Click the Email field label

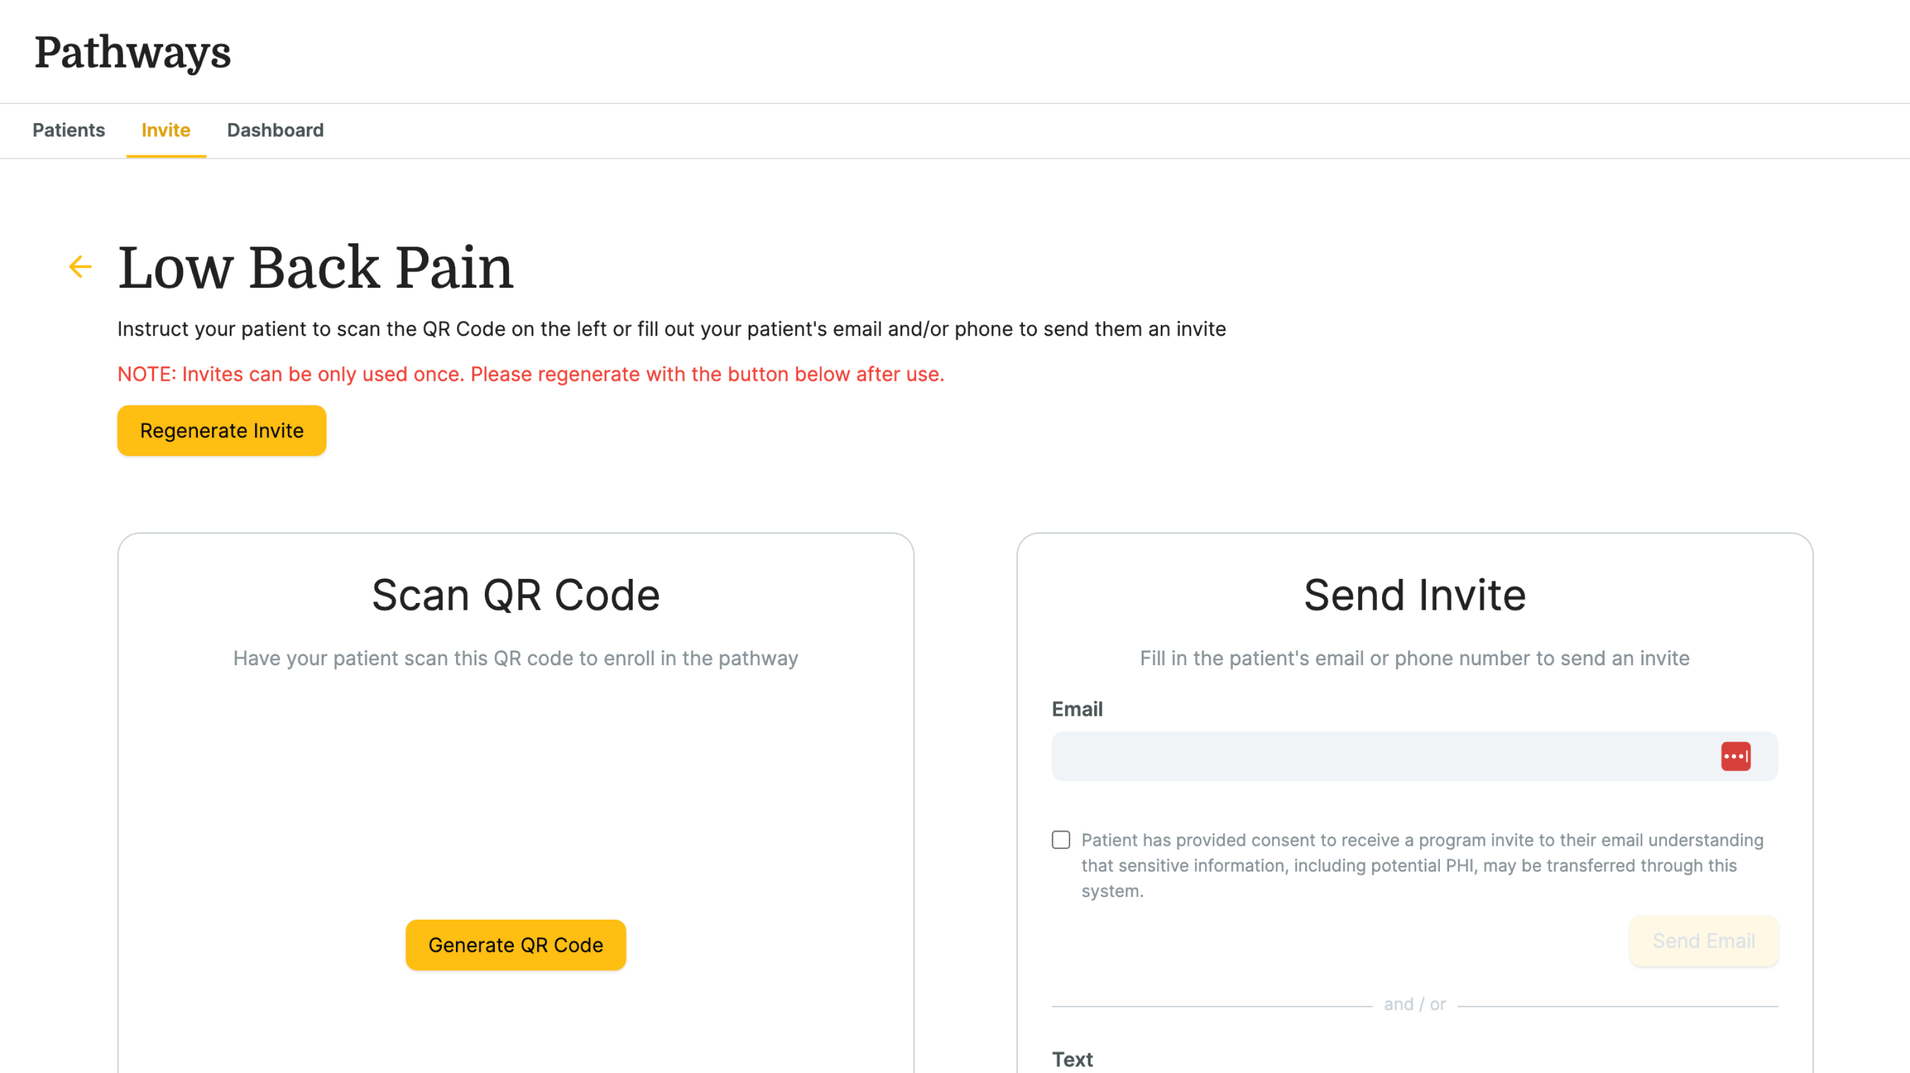coord(1076,709)
